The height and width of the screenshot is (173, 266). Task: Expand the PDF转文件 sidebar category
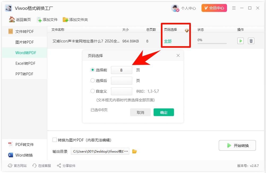[24, 145]
